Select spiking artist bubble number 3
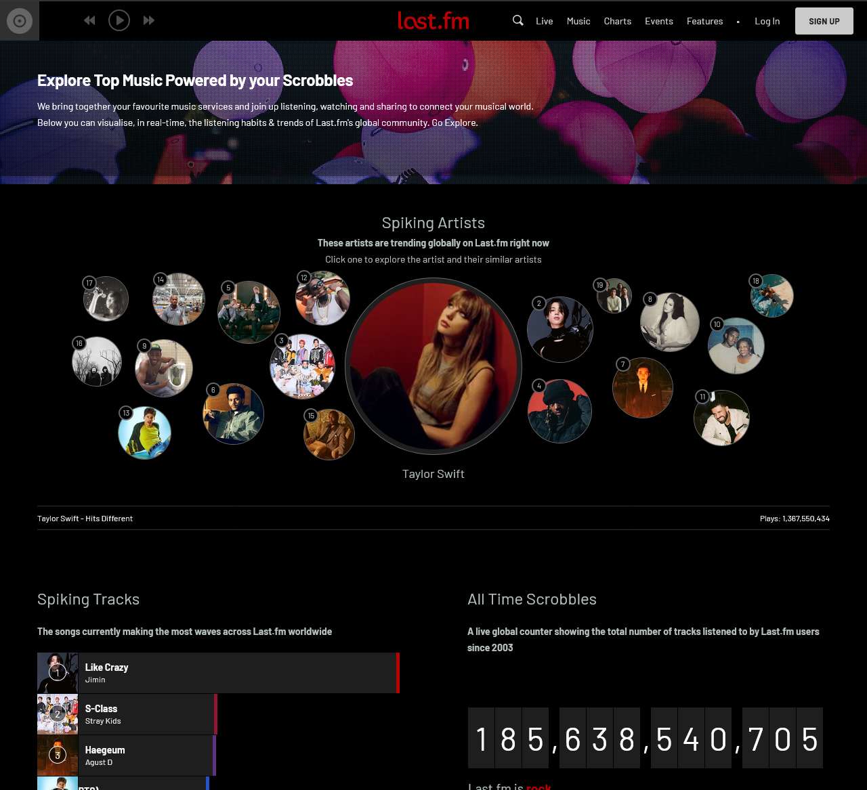The image size is (867, 790). coord(303,366)
